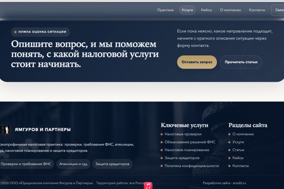This screenshot has height=189, width=284.
Task: Open the Статьи footer link
Action: click(238, 150)
